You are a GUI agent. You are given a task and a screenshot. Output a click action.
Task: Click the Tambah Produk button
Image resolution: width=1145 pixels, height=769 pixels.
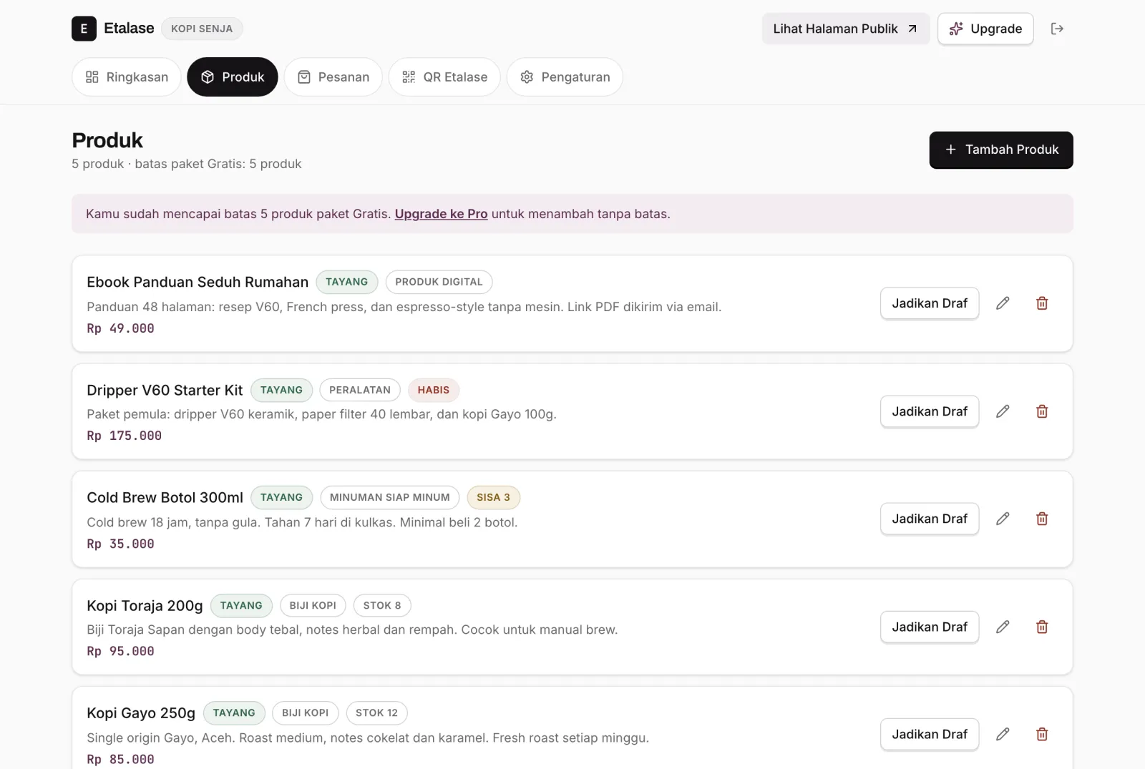pos(1001,150)
